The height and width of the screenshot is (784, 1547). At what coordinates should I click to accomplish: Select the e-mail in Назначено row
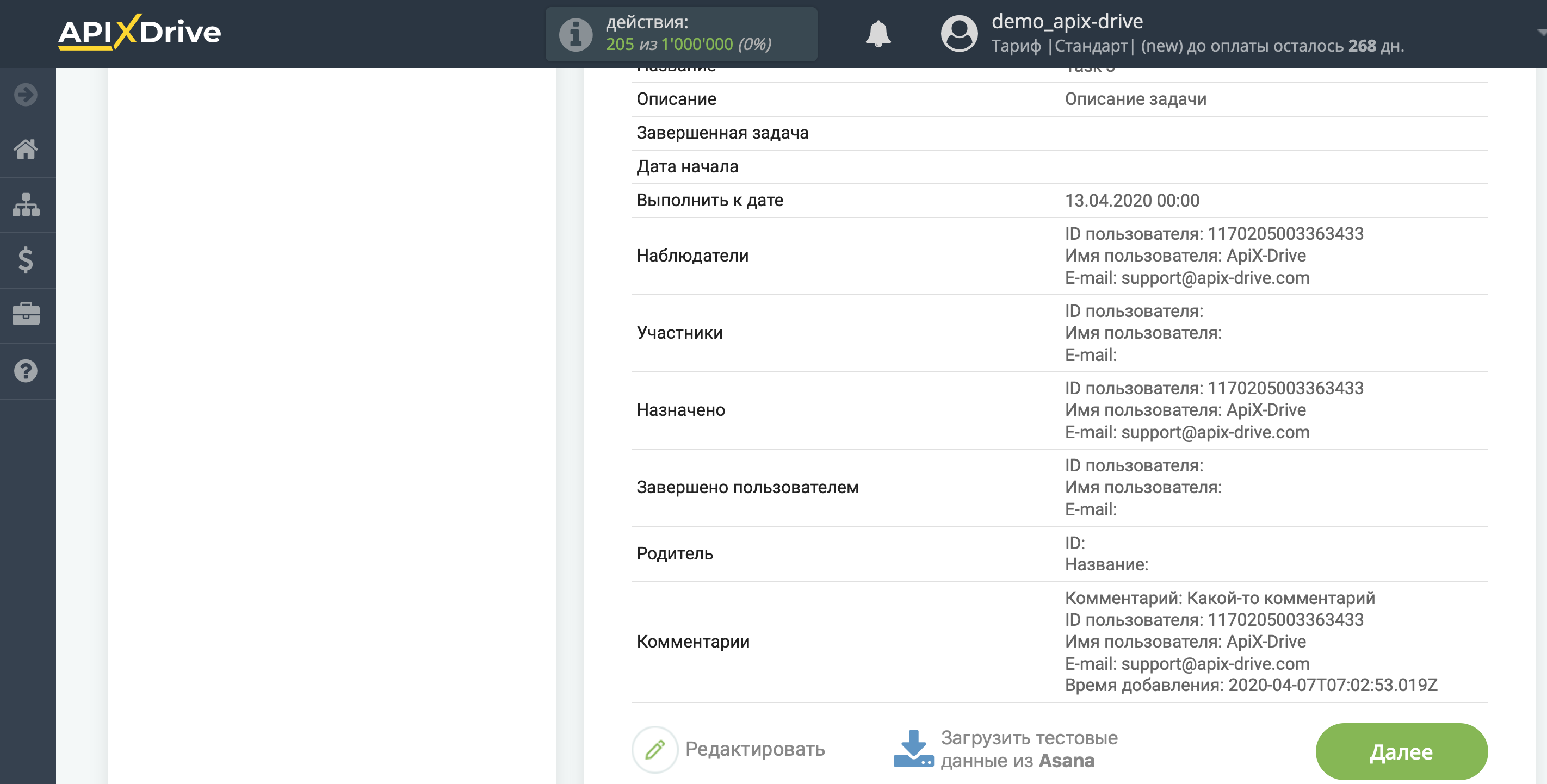tap(1215, 432)
